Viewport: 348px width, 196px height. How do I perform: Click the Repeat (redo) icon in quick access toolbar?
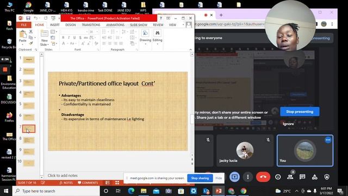(46, 18)
